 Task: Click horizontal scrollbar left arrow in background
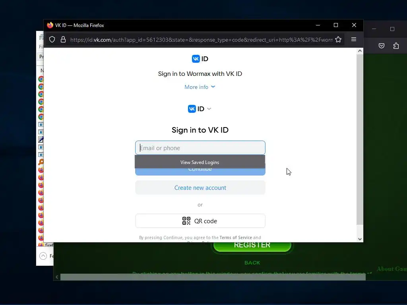point(57,277)
